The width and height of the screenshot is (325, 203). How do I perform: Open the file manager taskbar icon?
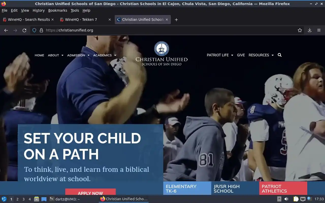pyautogui.click(x=37, y=199)
